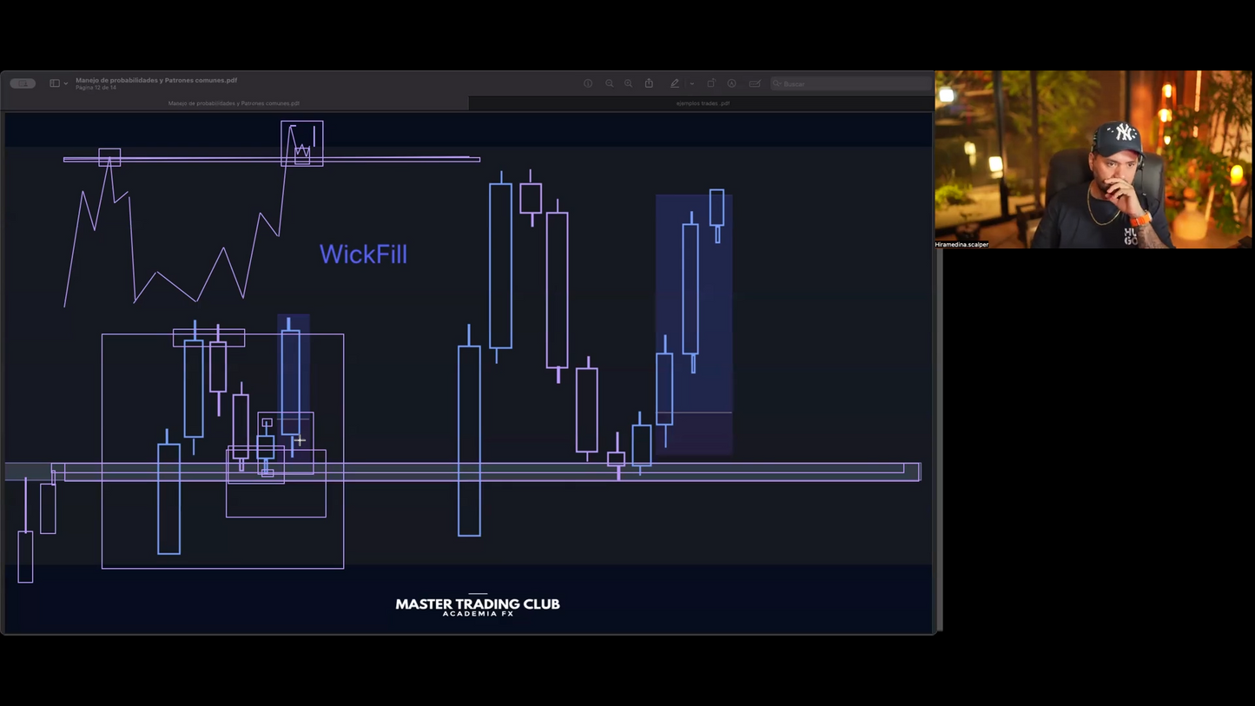Expand the search options magnifier in Buscar
Image resolution: width=1255 pixels, height=706 pixels.
[x=777, y=83]
